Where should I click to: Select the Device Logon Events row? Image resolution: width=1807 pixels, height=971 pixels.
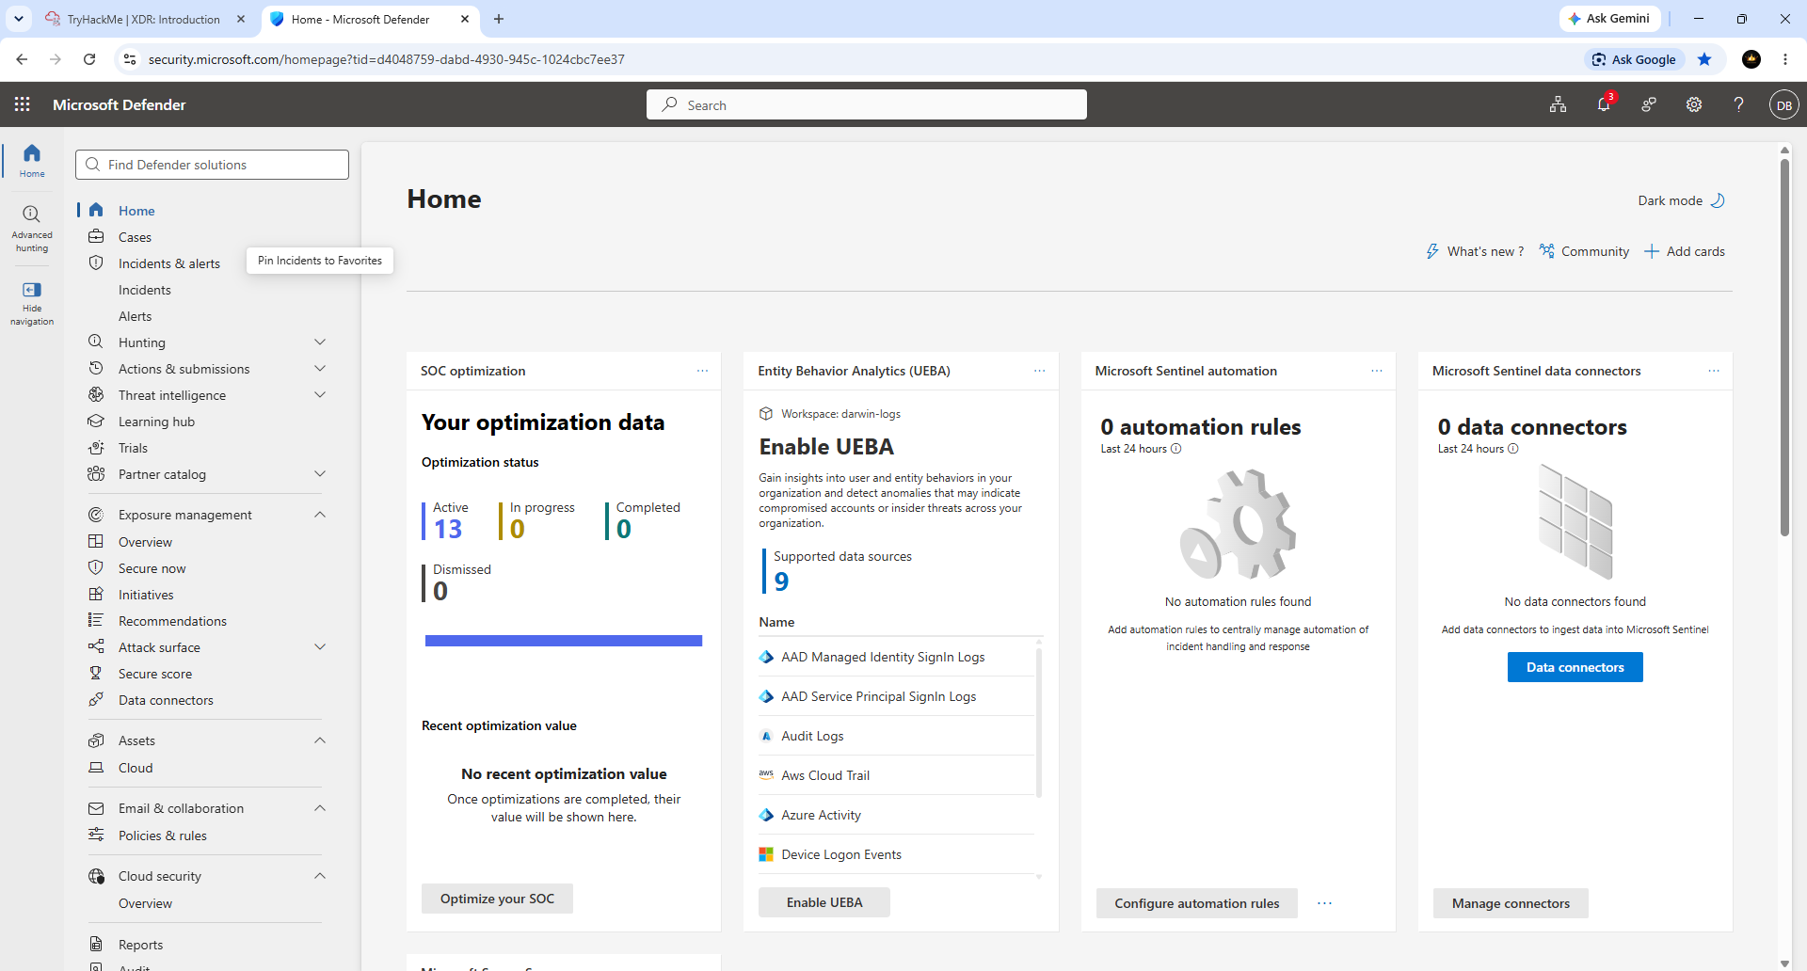(896, 854)
